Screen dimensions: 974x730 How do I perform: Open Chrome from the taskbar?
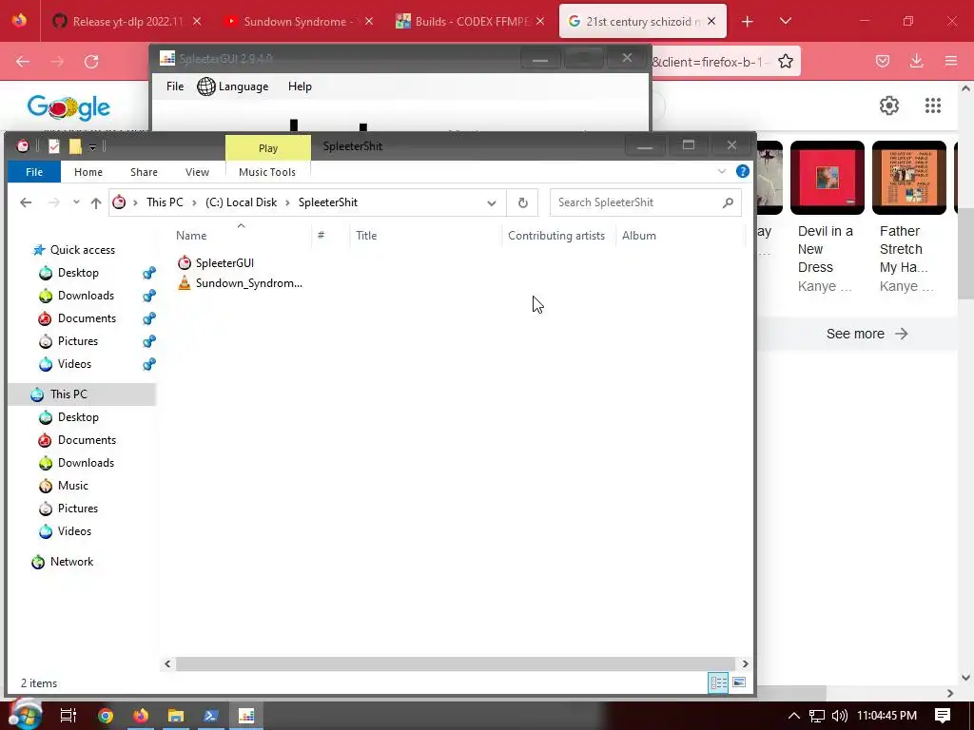pyautogui.click(x=106, y=716)
